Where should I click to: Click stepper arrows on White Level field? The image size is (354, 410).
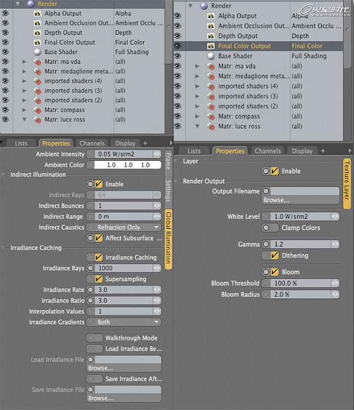(x=335, y=216)
